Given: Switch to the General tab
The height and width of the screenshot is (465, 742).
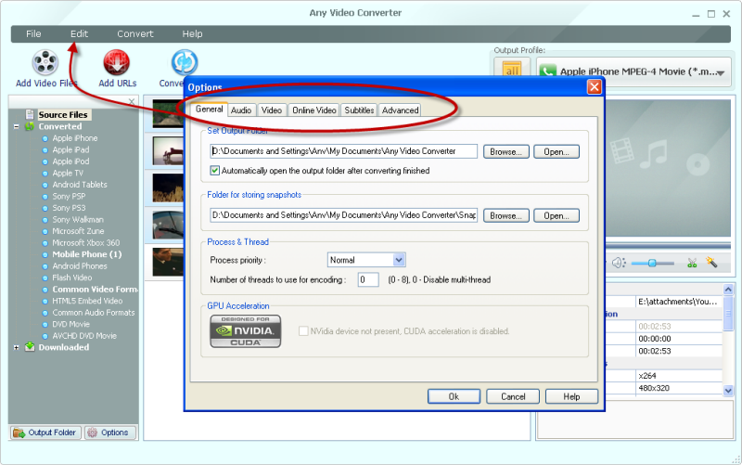Looking at the screenshot, I should (x=210, y=109).
